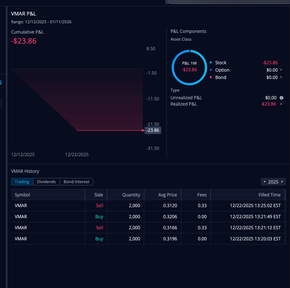Sort table by Filled Time column header

coord(248,195)
